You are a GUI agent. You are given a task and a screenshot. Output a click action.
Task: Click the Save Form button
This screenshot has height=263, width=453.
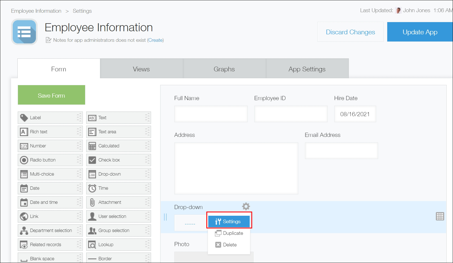(x=51, y=95)
